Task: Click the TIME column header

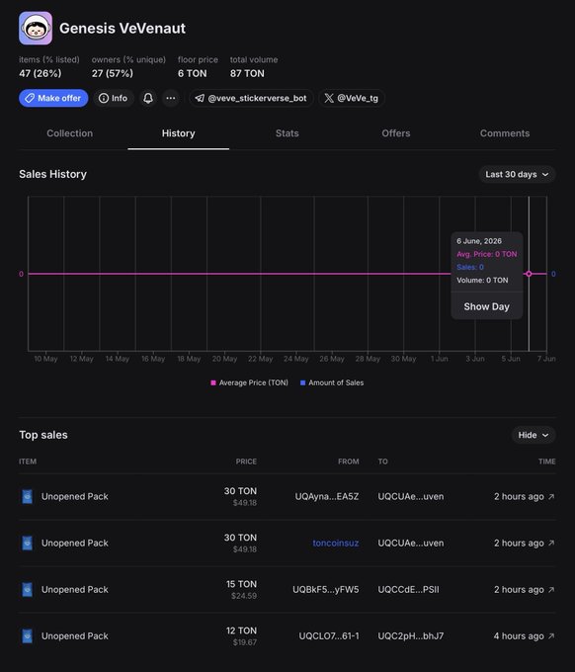Action: click(547, 462)
